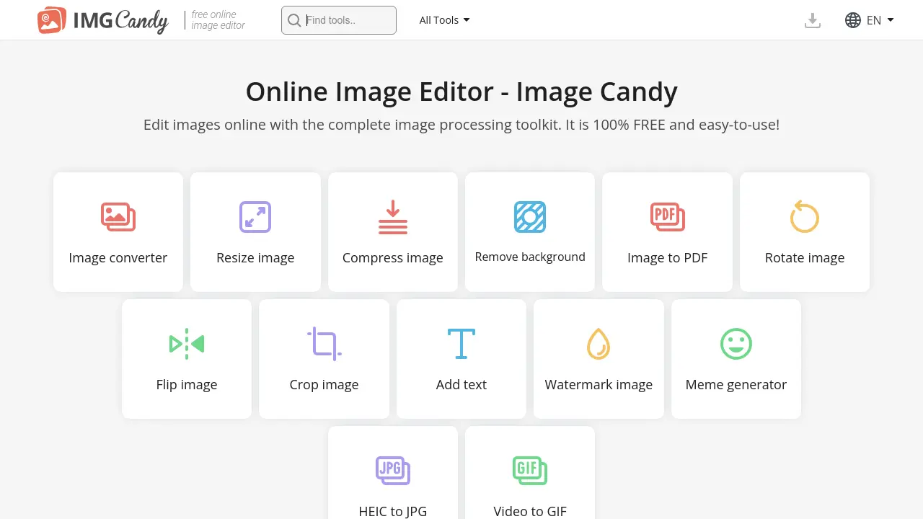Open the Flip image mirror icon

click(x=187, y=344)
